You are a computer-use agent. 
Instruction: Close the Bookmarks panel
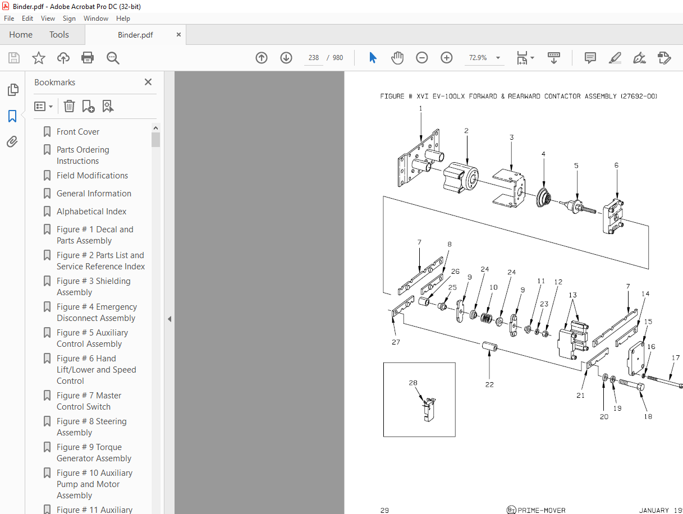pos(148,82)
